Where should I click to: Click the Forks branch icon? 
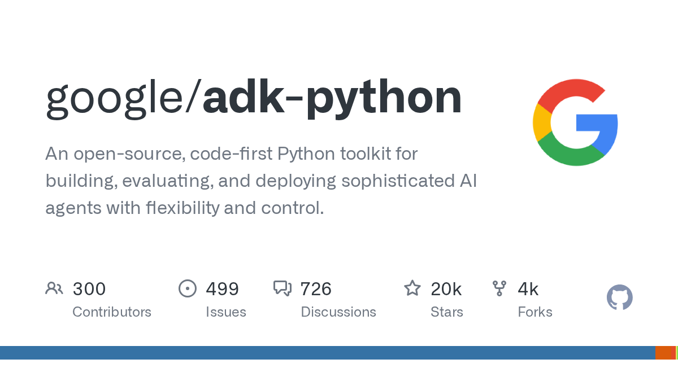coord(499,288)
